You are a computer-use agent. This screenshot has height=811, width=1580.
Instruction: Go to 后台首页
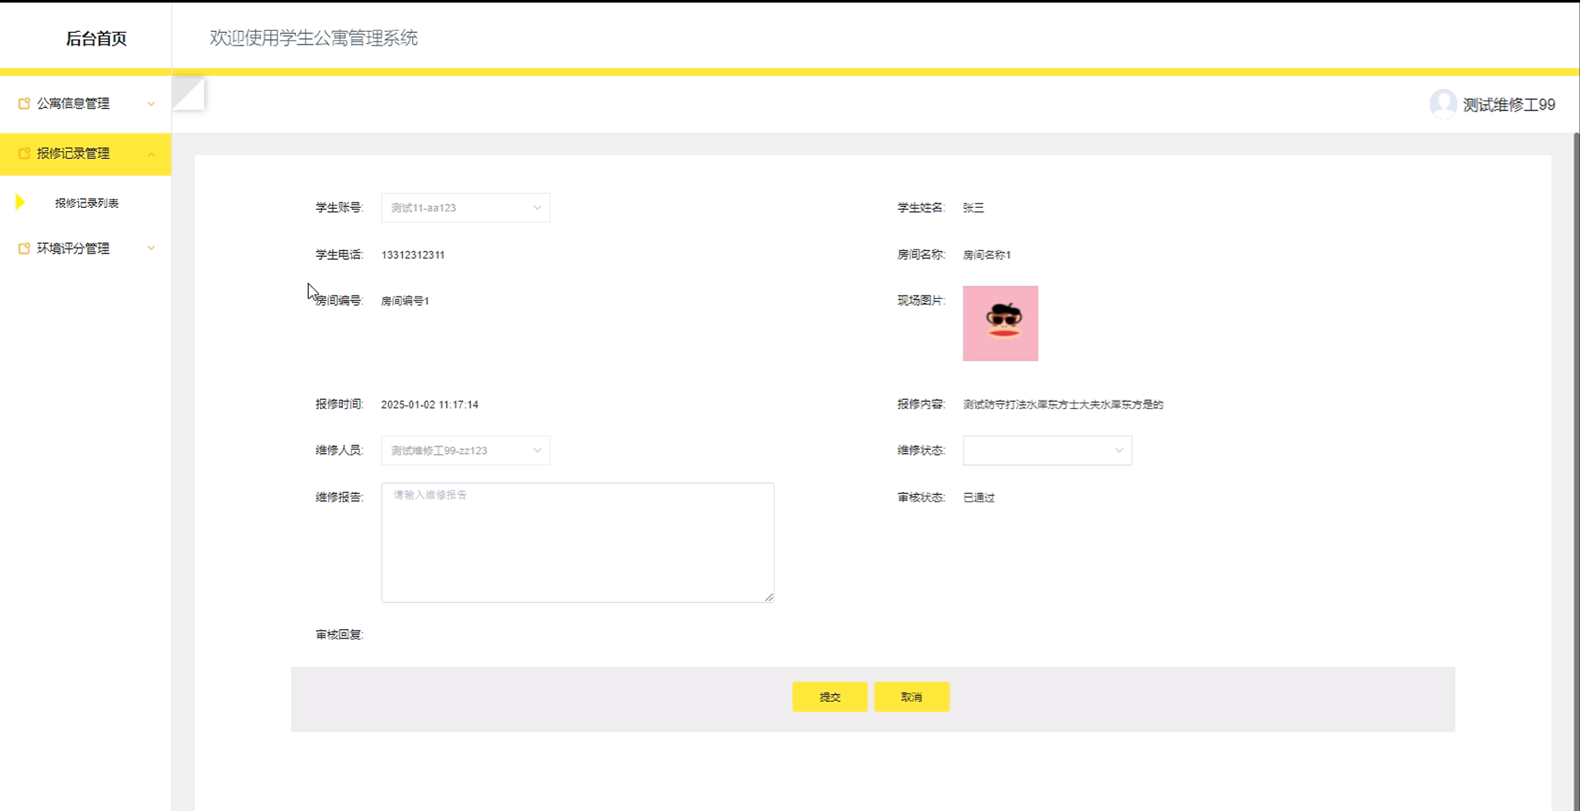[x=96, y=38]
